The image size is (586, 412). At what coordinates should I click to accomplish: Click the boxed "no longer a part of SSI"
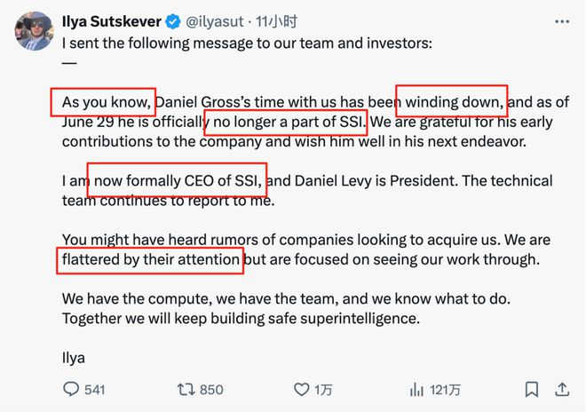click(285, 121)
